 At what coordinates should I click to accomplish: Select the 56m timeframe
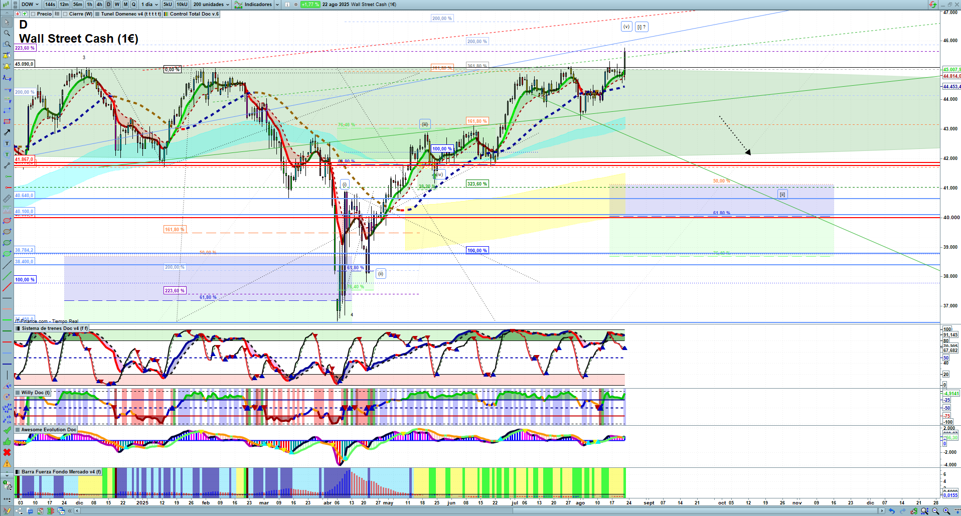(x=78, y=5)
